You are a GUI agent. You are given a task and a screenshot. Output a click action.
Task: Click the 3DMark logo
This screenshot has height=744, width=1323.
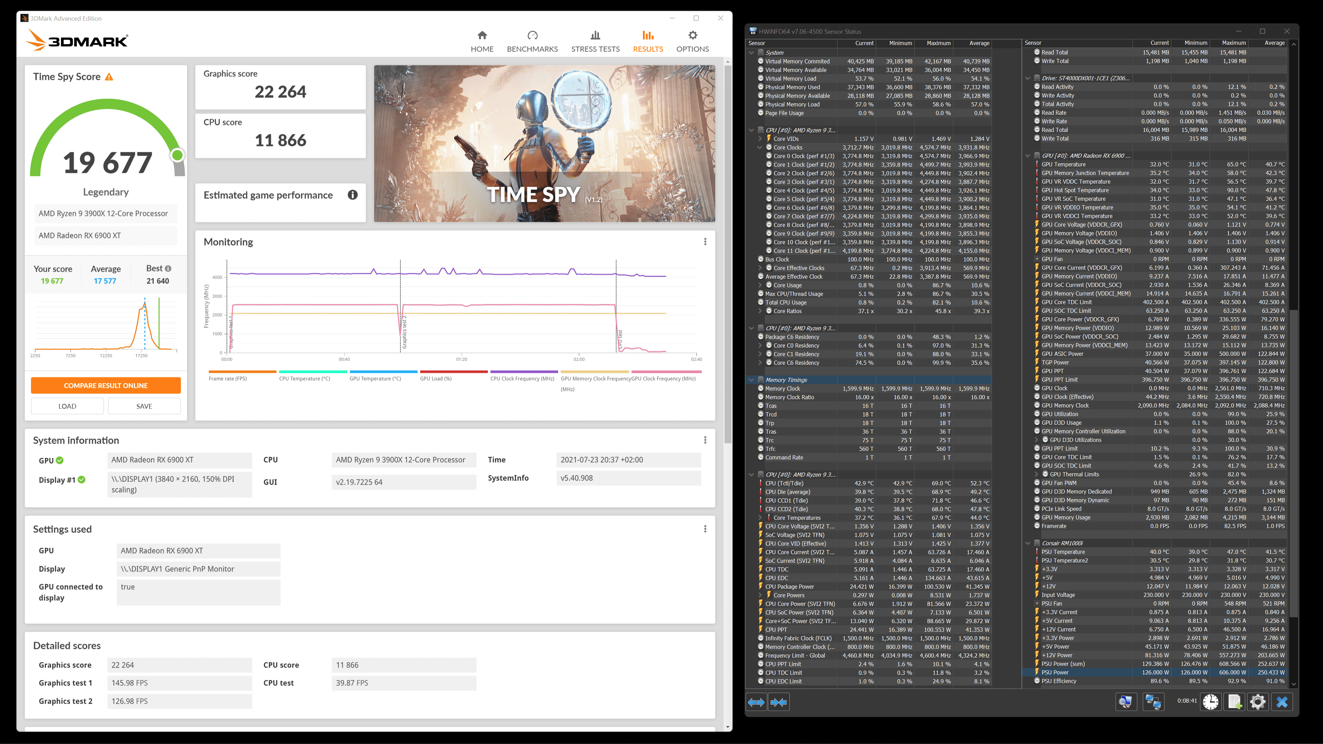[x=77, y=40]
